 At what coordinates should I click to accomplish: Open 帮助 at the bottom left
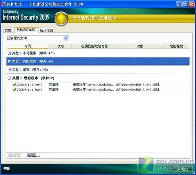point(7,169)
